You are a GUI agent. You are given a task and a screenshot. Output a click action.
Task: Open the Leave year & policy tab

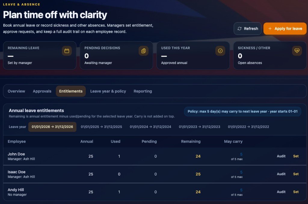click(108, 91)
